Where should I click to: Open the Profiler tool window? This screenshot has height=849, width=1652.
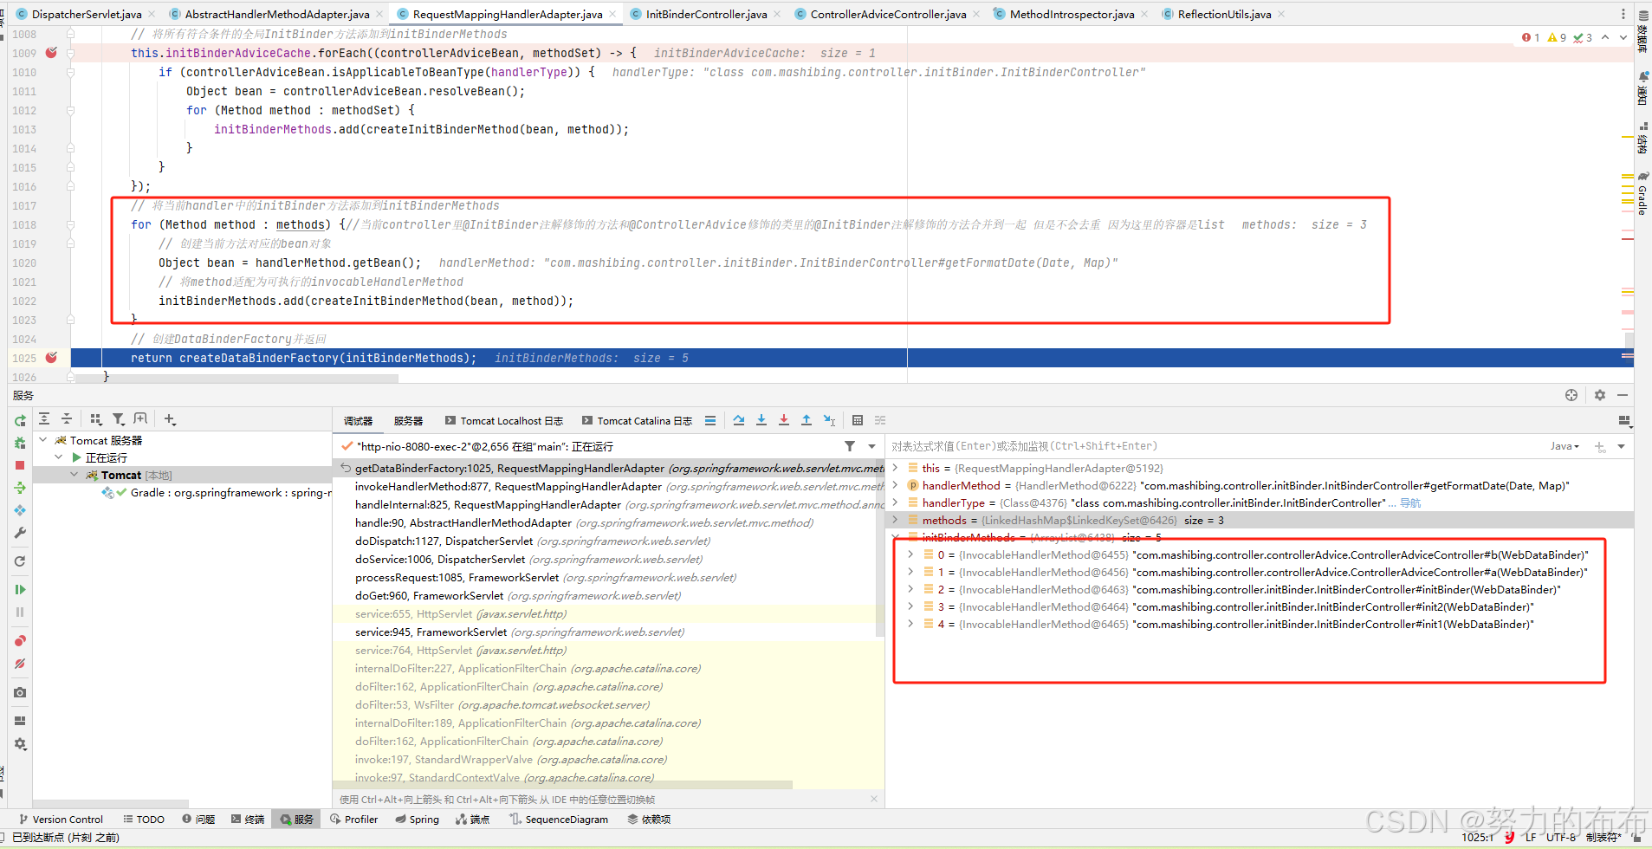[x=354, y=820]
